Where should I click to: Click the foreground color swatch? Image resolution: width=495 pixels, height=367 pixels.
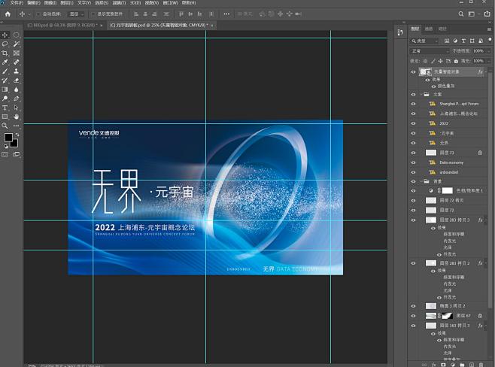coord(8,138)
